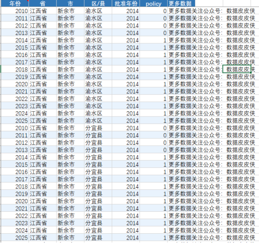Select year cell 2014 in 分宜县 row

click(15, 157)
